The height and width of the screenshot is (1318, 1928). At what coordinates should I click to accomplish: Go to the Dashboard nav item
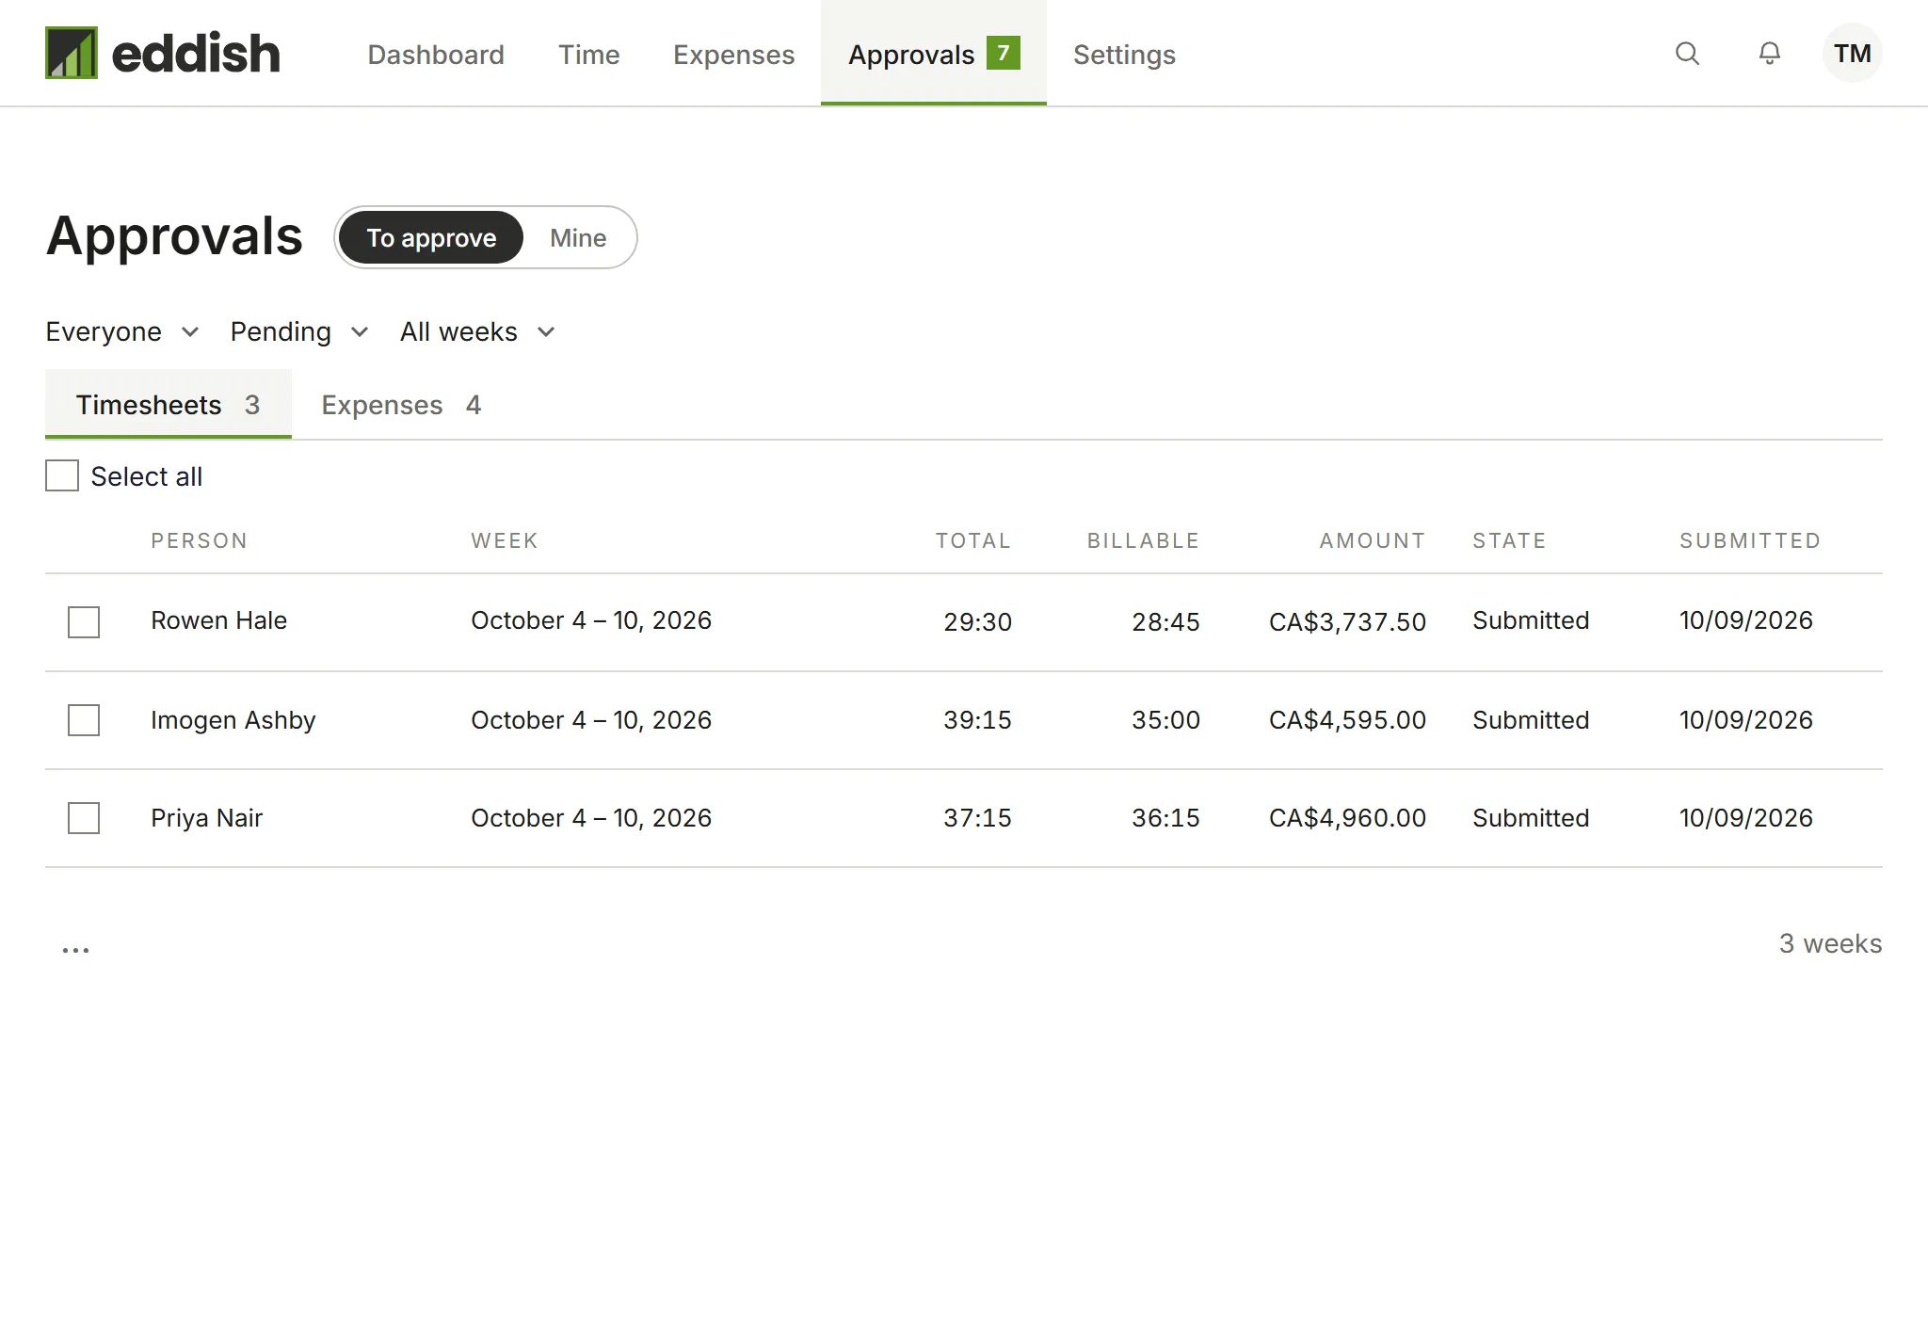point(436,55)
